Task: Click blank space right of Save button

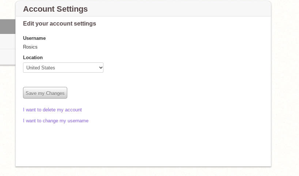Action: 164,93
